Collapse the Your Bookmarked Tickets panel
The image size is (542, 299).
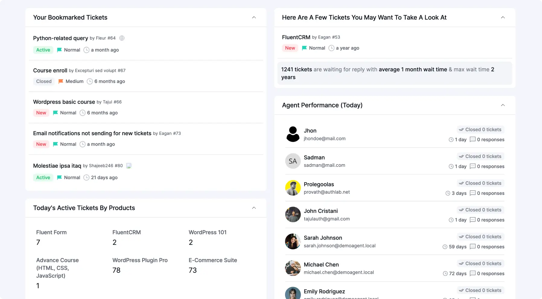click(254, 17)
